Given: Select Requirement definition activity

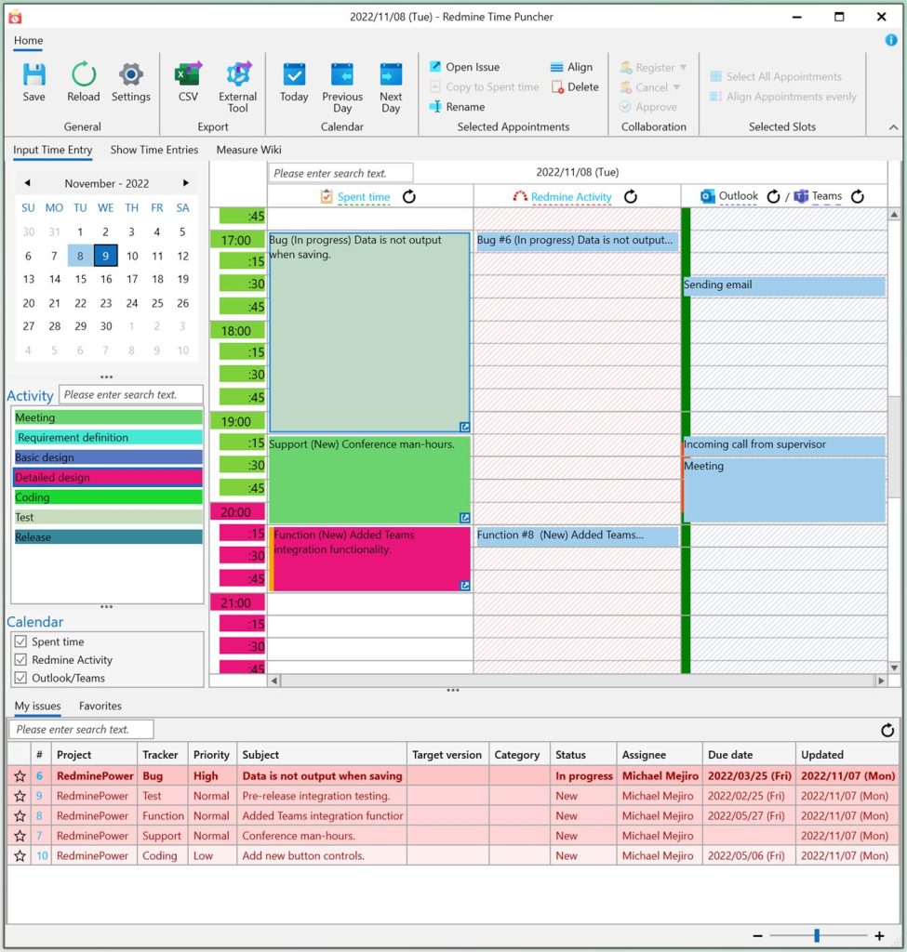Looking at the screenshot, I should (108, 438).
